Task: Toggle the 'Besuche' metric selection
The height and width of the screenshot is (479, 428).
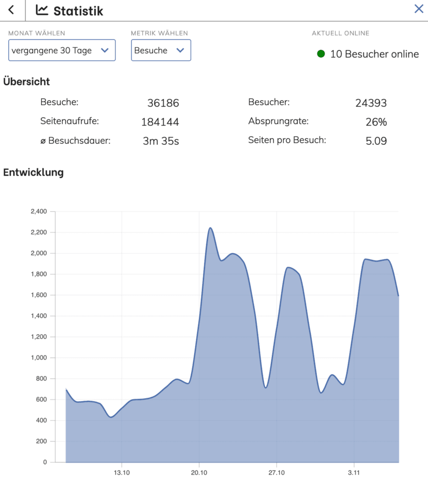Action: (161, 50)
